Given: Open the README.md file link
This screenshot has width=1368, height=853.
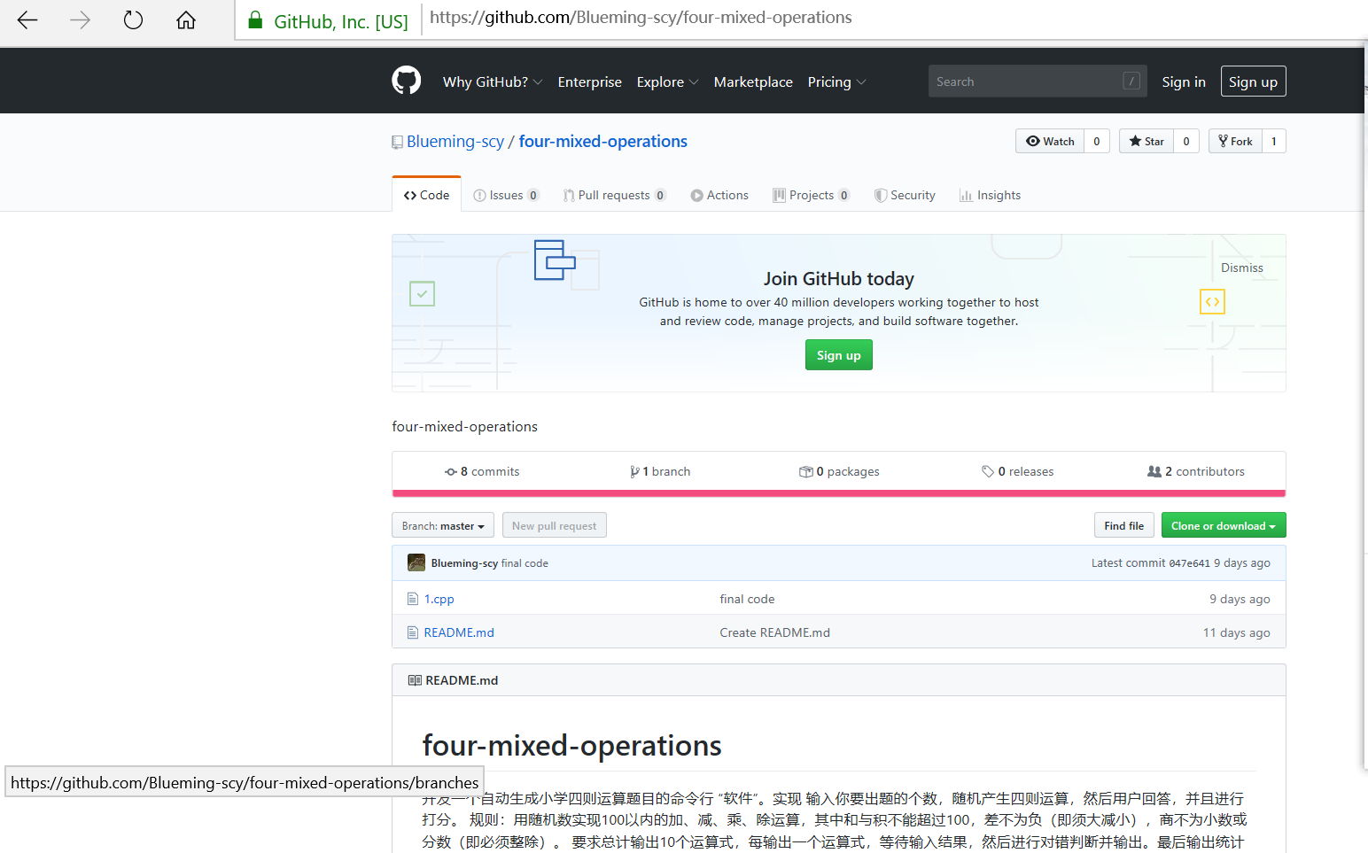Looking at the screenshot, I should point(459,632).
